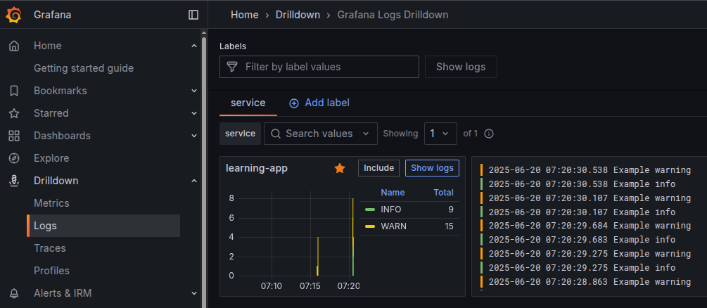Screen dimensions: 707x308
Task: Go to Home breadcrumb
Action: click(244, 15)
